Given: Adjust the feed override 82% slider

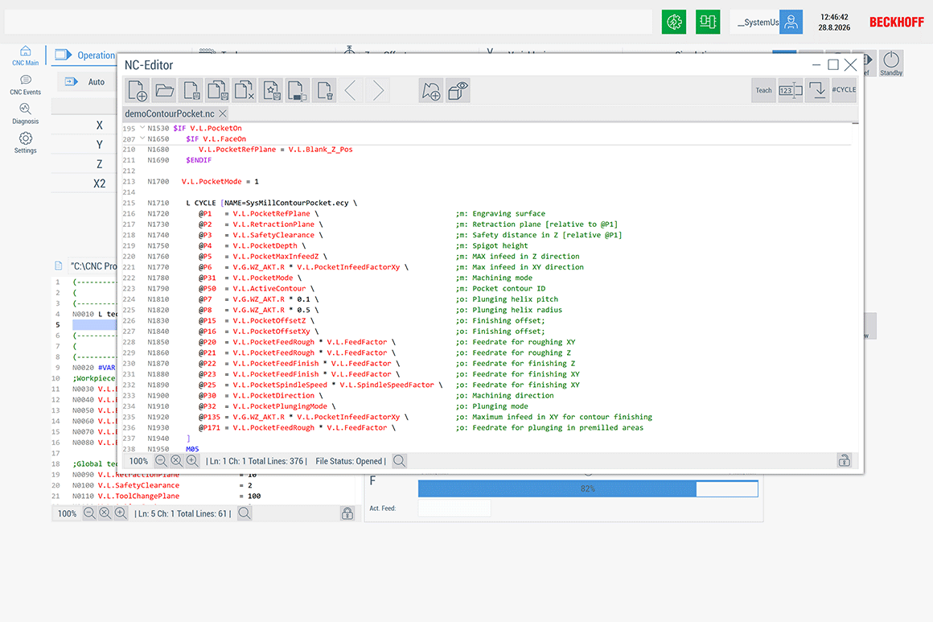Looking at the screenshot, I should pyautogui.click(x=588, y=488).
